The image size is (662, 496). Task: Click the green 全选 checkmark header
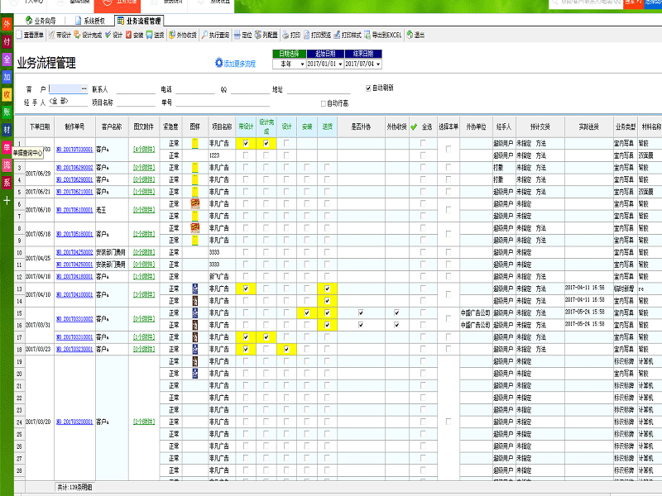coord(413,127)
